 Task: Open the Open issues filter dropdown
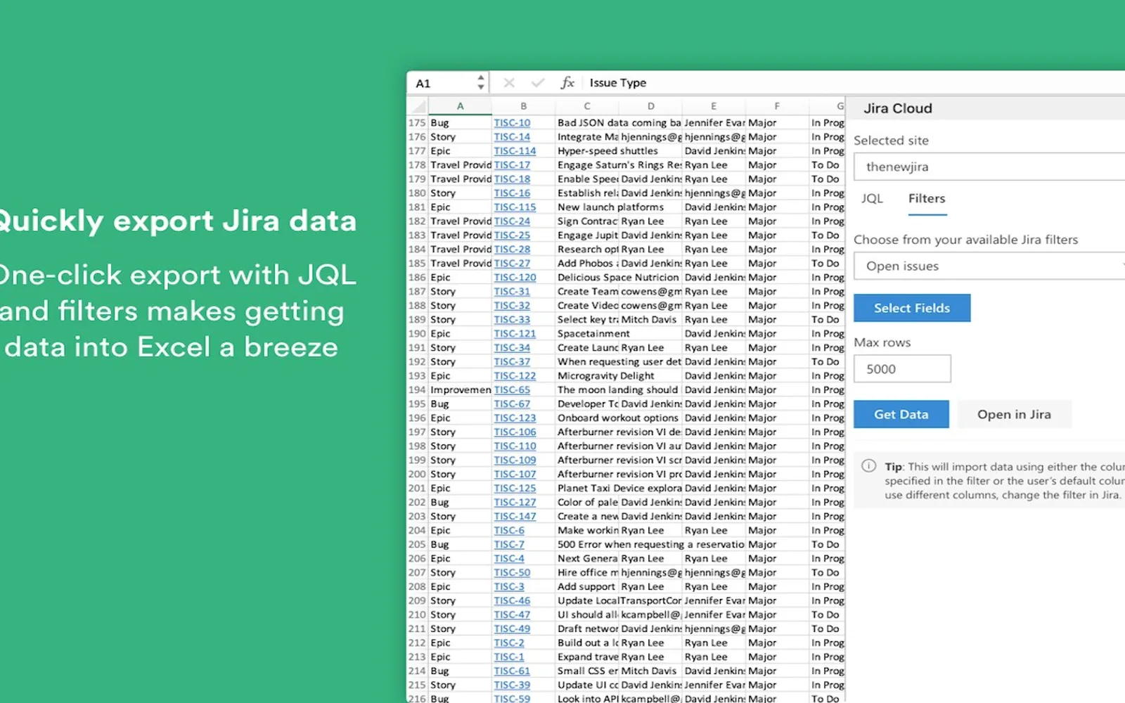pyautogui.click(x=989, y=266)
